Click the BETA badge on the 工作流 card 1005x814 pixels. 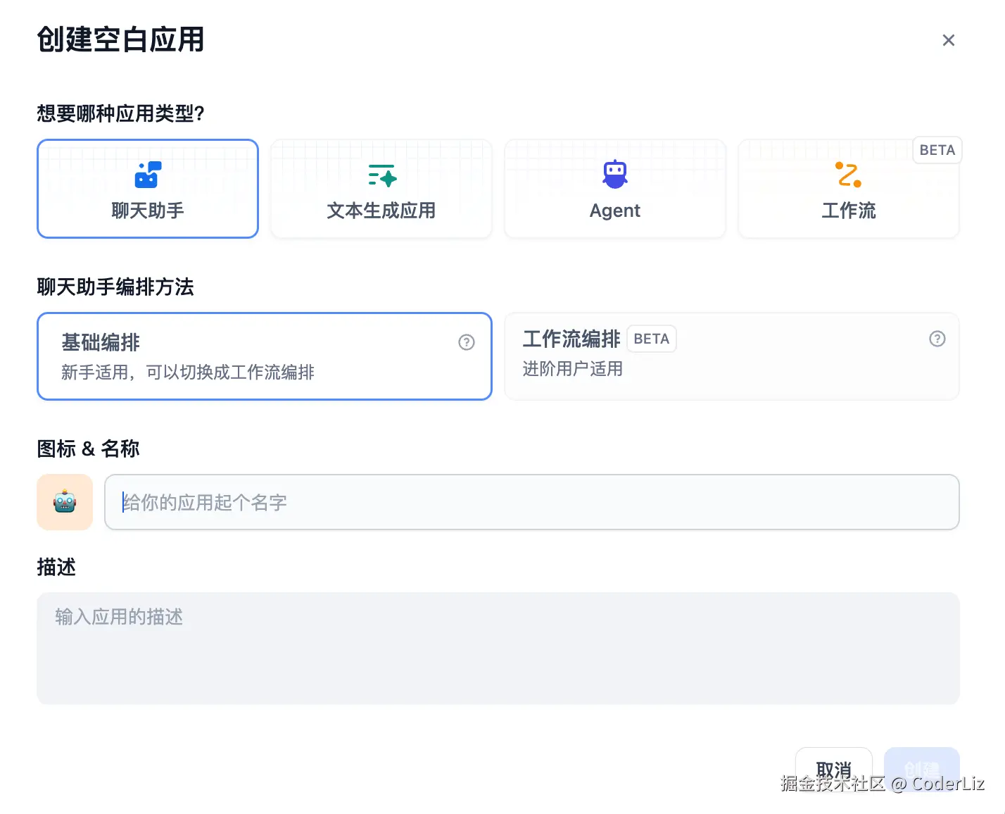pyautogui.click(x=937, y=150)
